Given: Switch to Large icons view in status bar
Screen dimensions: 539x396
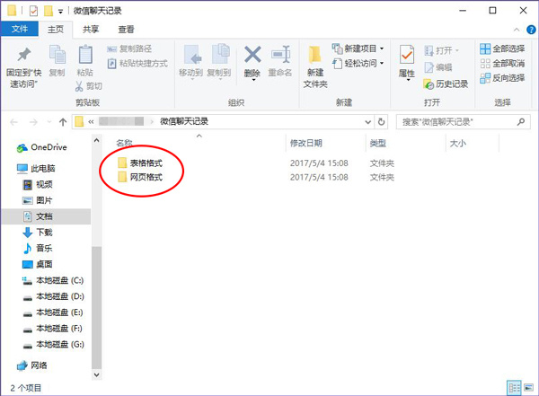Looking at the screenshot, I should coord(529,388).
